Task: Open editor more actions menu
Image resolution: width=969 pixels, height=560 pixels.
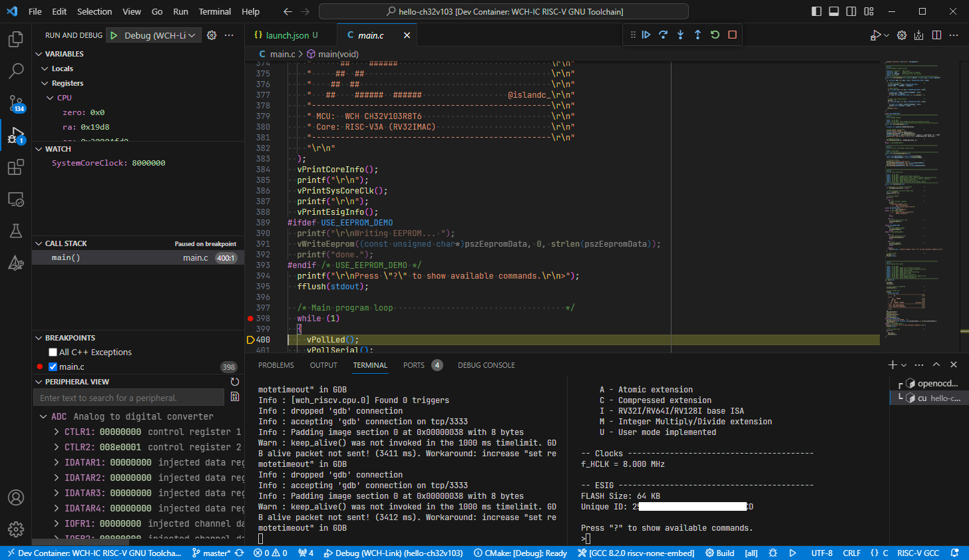Action: (x=954, y=35)
